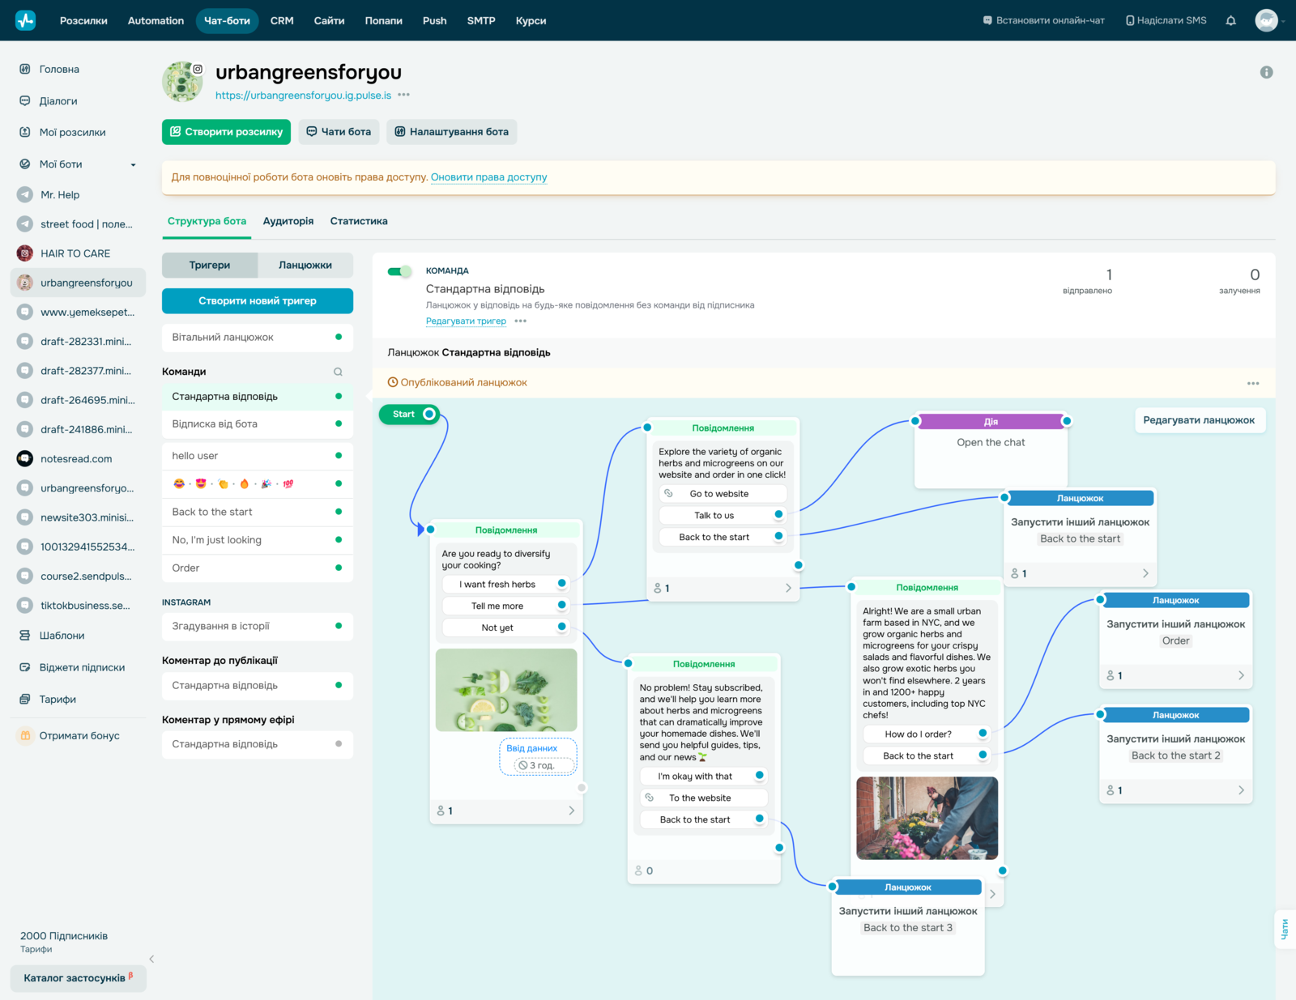The width and height of the screenshot is (1296, 1000).
Task: Toggle the Стандартна відповідь command switch
Action: (x=399, y=271)
